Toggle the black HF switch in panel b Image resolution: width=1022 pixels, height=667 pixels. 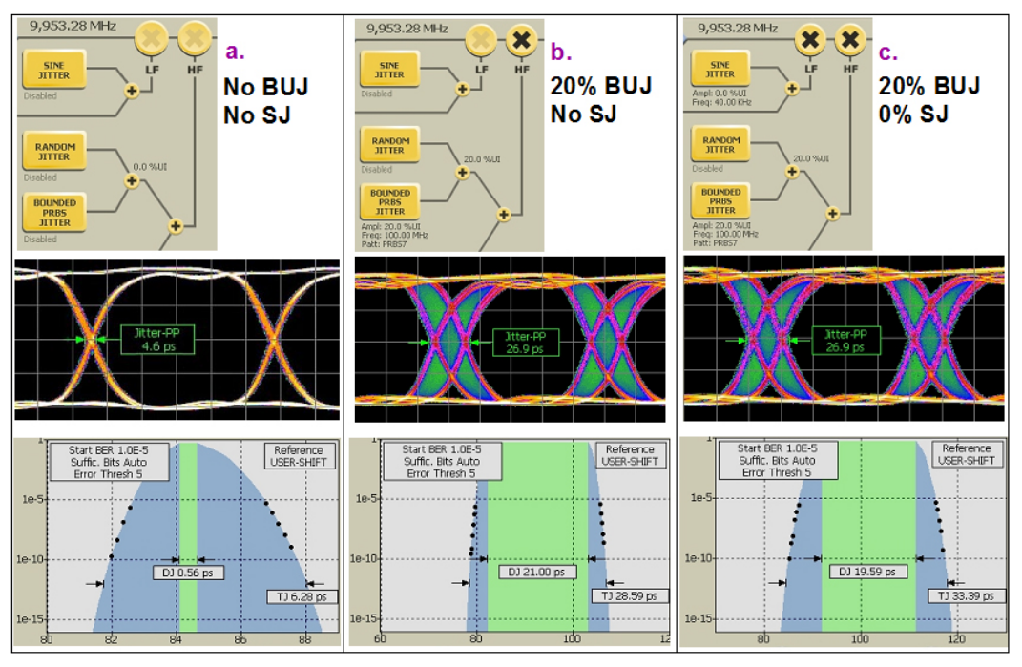tap(521, 40)
